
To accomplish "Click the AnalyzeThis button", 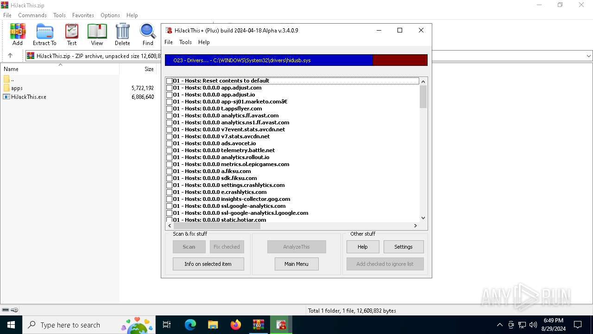I will pos(296,247).
